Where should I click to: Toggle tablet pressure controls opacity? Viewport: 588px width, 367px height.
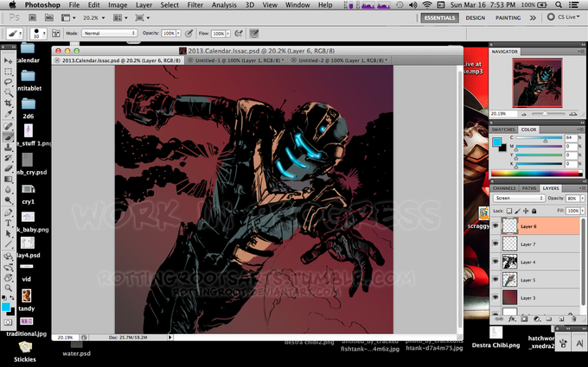click(189, 34)
